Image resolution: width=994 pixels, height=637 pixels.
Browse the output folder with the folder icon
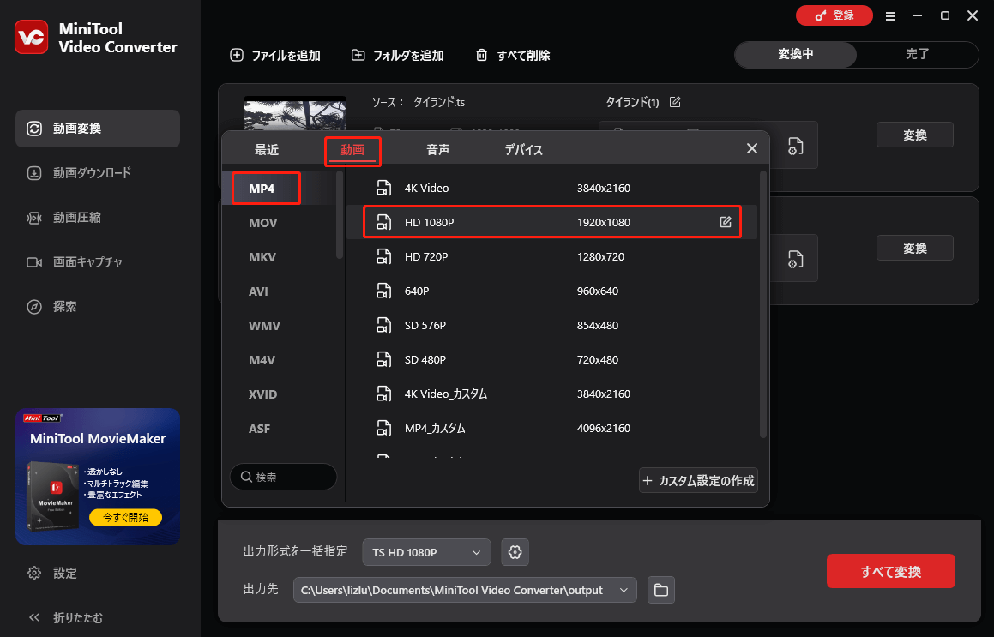coord(661,590)
